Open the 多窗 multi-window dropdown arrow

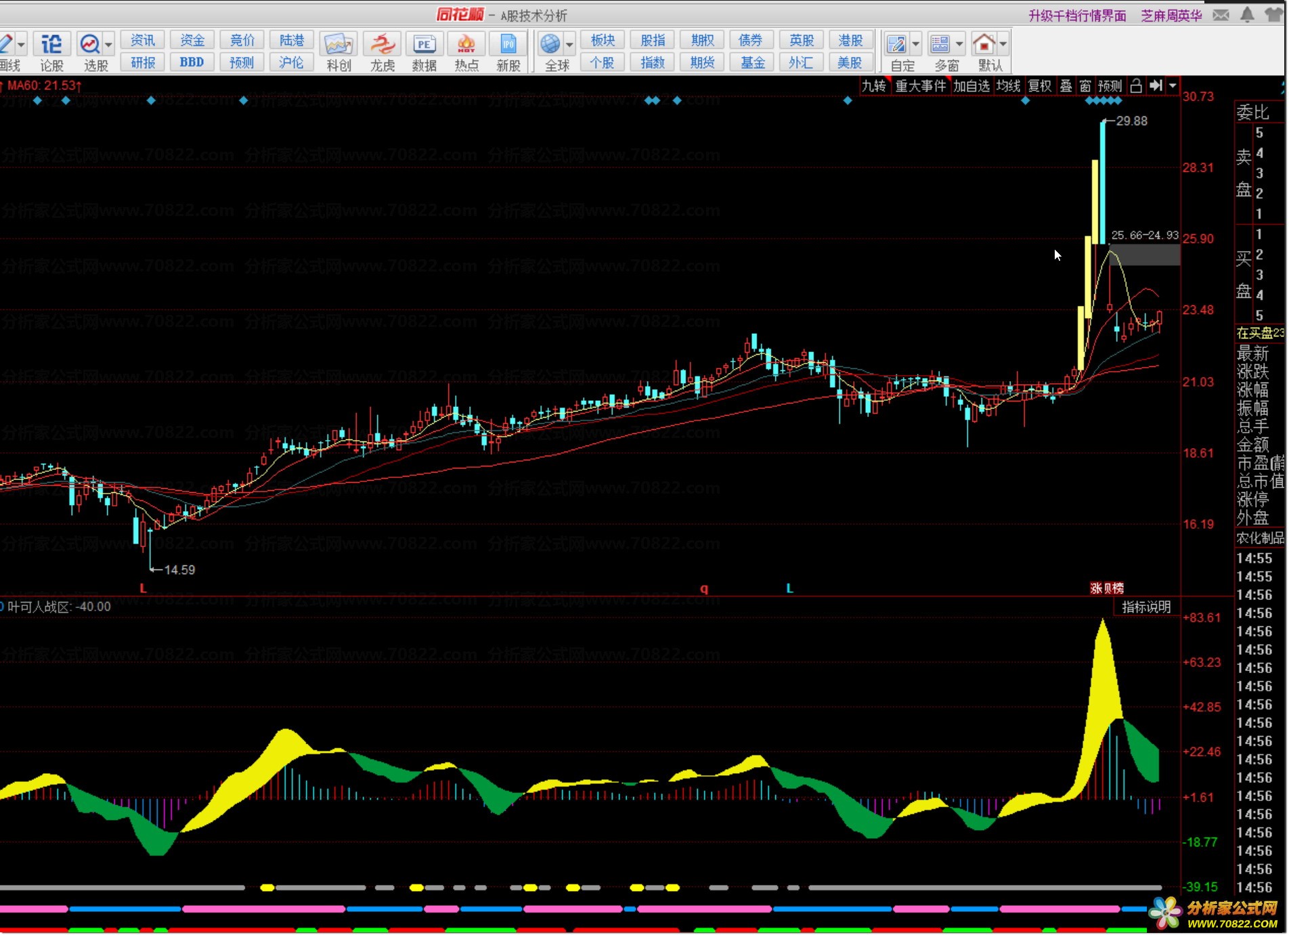click(959, 45)
